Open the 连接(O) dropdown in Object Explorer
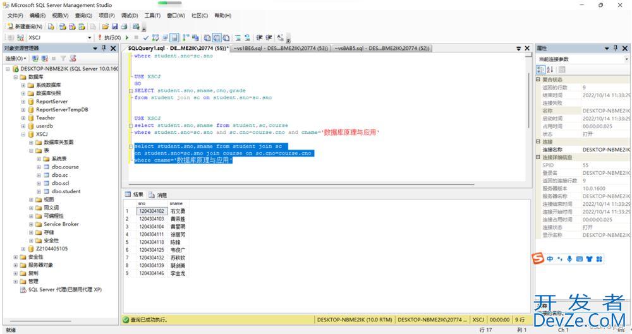 [16, 59]
